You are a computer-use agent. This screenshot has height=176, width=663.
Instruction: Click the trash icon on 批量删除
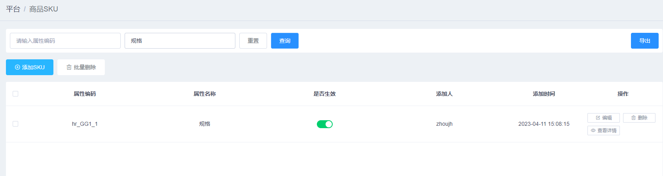click(x=69, y=67)
